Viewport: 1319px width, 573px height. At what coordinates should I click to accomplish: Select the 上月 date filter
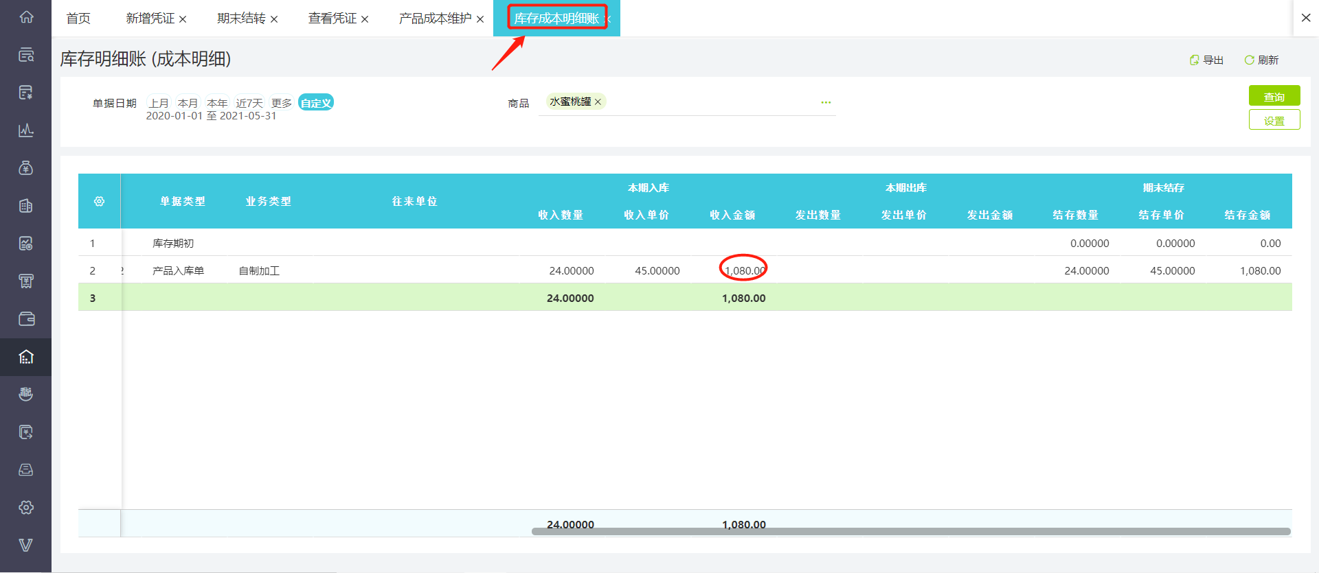coord(159,103)
